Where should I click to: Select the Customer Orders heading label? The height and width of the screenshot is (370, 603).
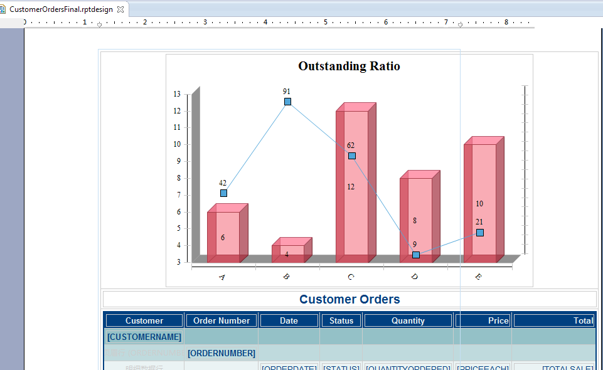coord(350,299)
